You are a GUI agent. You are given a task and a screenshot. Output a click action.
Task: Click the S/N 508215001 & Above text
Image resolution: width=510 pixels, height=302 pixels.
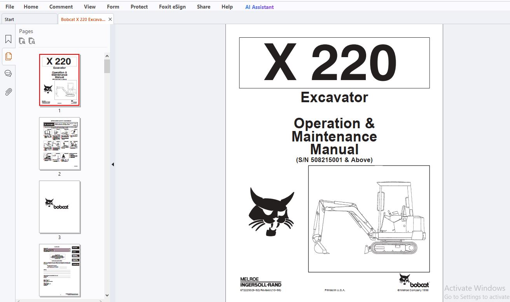(x=334, y=160)
